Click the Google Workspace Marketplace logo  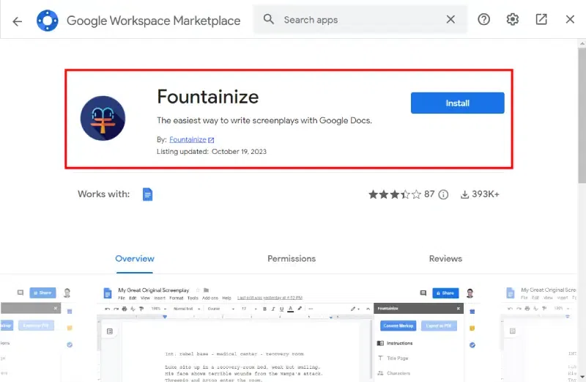click(x=48, y=21)
